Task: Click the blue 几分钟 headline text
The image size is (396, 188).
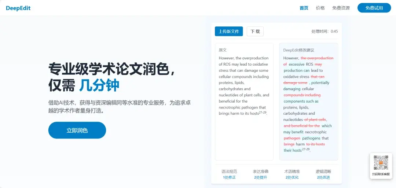Action: 99,86
